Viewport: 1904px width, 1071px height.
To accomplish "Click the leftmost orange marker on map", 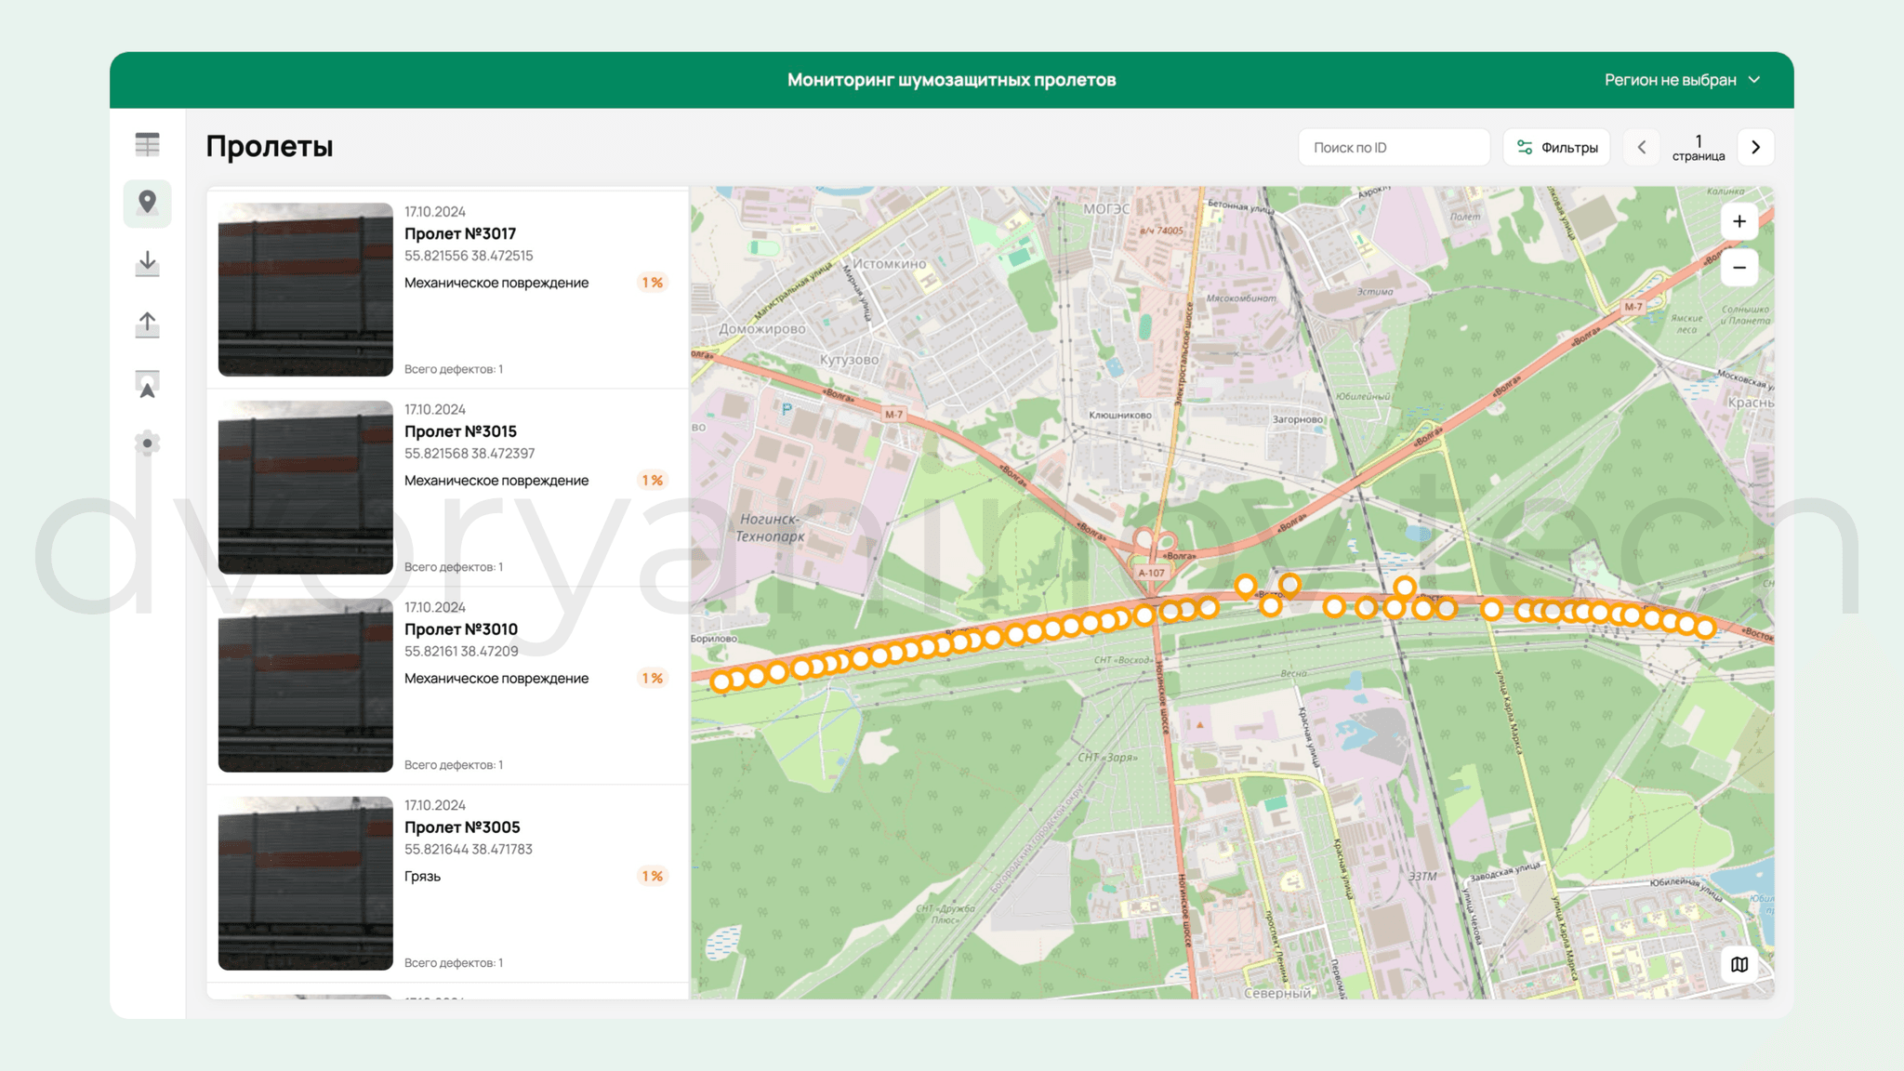I will click(721, 682).
